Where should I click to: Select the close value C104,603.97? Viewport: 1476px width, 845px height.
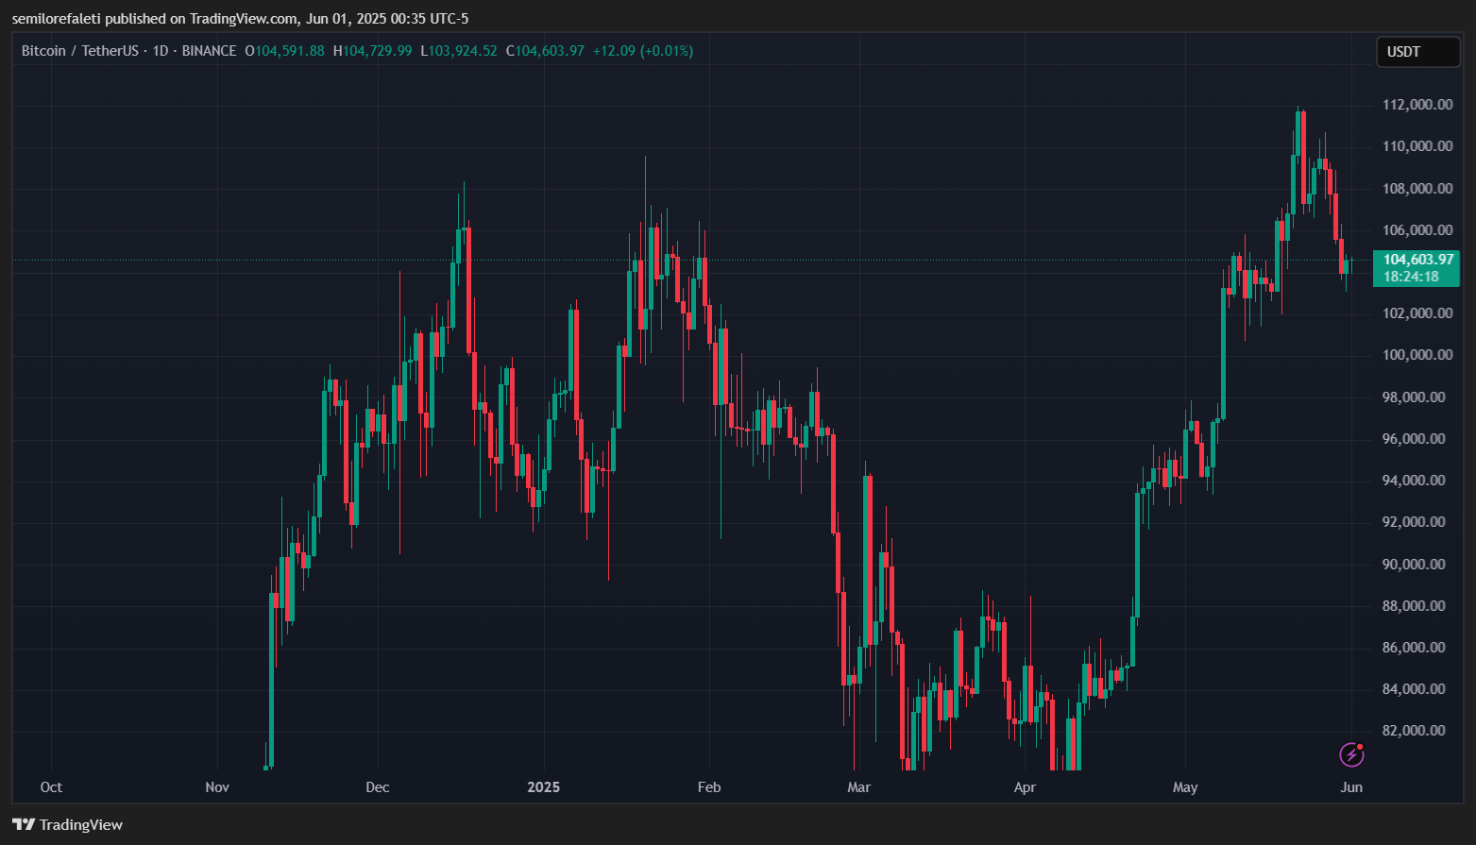[x=545, y=51]
